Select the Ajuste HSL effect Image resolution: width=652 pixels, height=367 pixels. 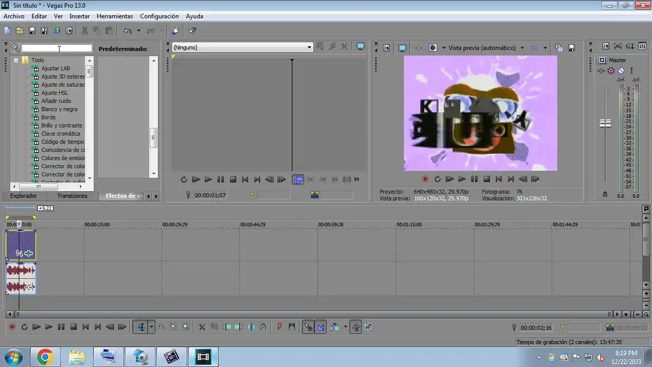coord(55,93)
